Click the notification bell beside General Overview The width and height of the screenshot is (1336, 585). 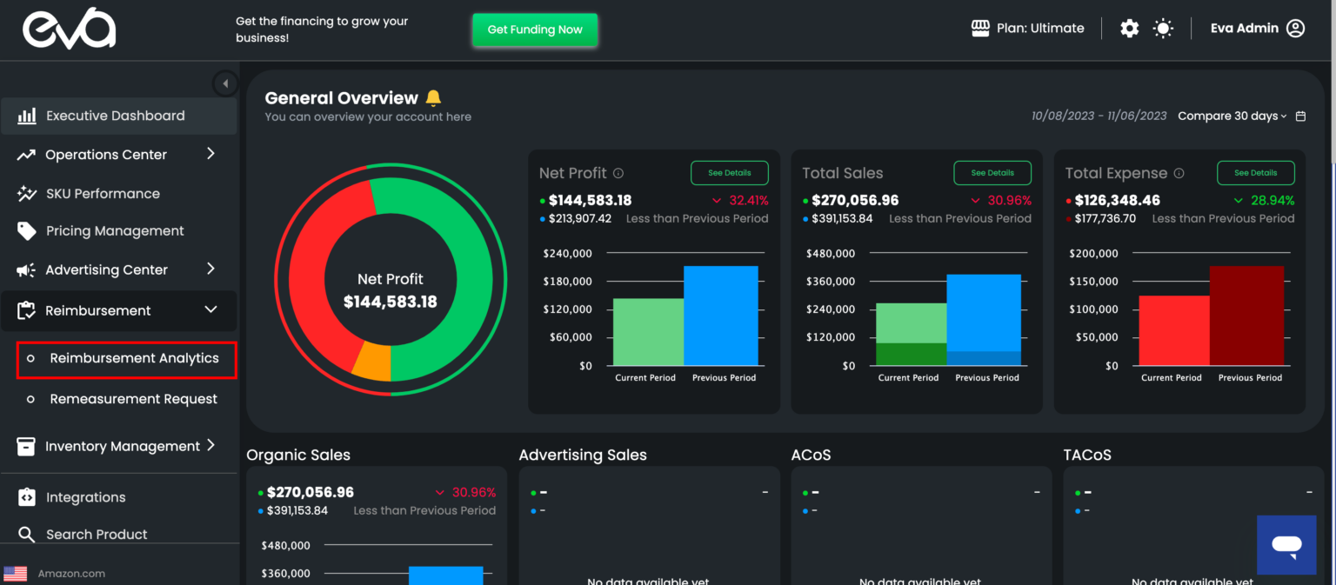click(434, 97)
